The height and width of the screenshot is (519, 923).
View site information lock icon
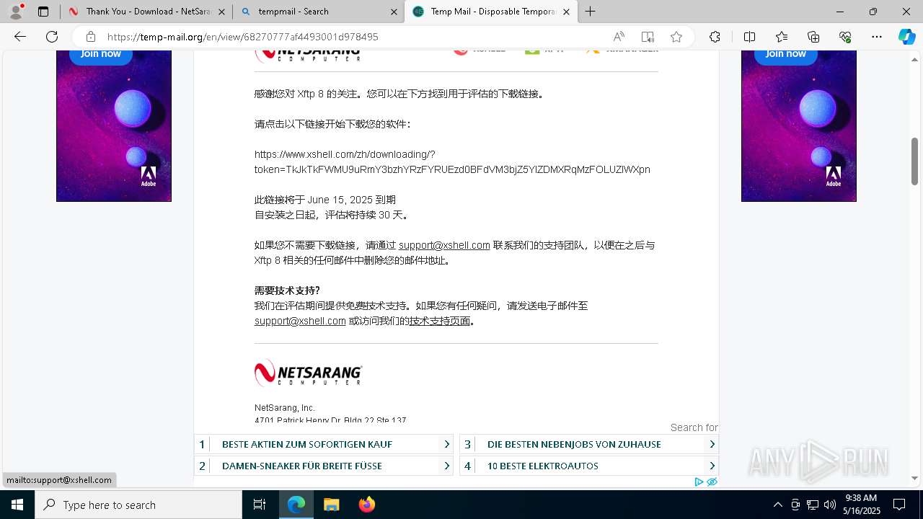pos(90,37)
